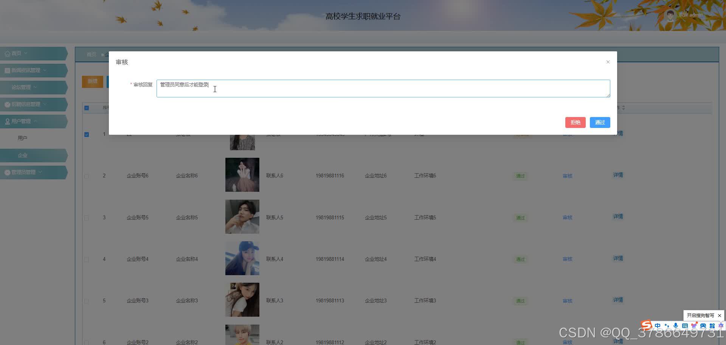Open the 用户 submenu item
This screenshot has height=345, width=726.
[x=22, y=138]
